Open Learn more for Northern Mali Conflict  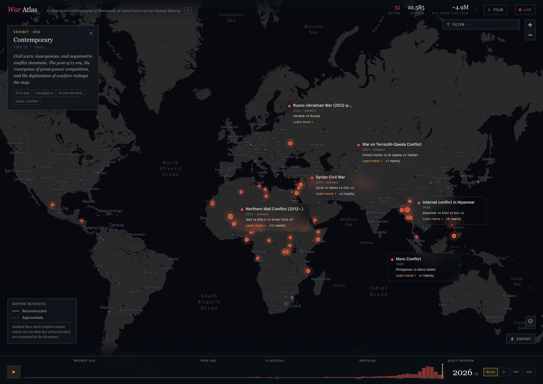tap(256, 225)
